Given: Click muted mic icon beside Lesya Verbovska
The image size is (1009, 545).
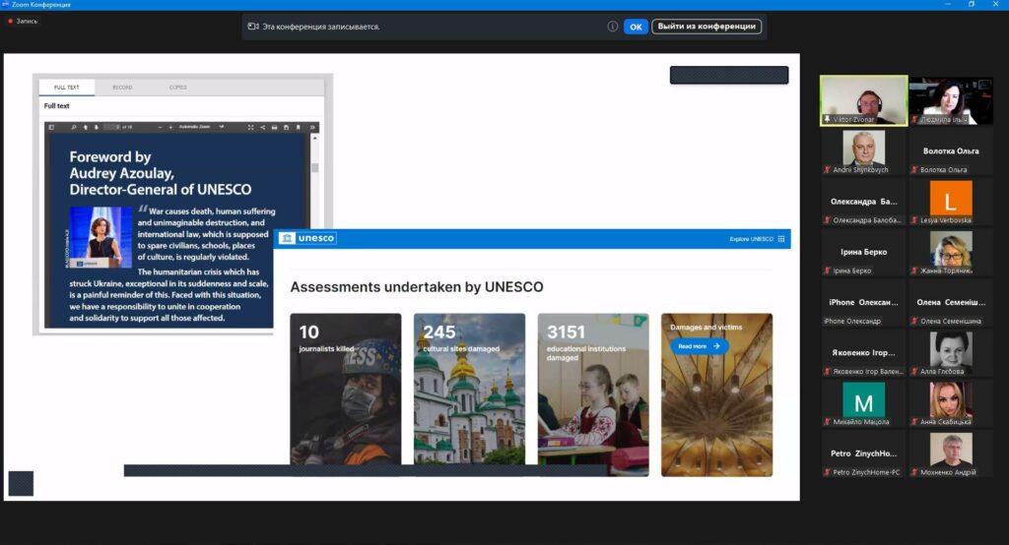Looking at the screenshot, I should [914, 220].
